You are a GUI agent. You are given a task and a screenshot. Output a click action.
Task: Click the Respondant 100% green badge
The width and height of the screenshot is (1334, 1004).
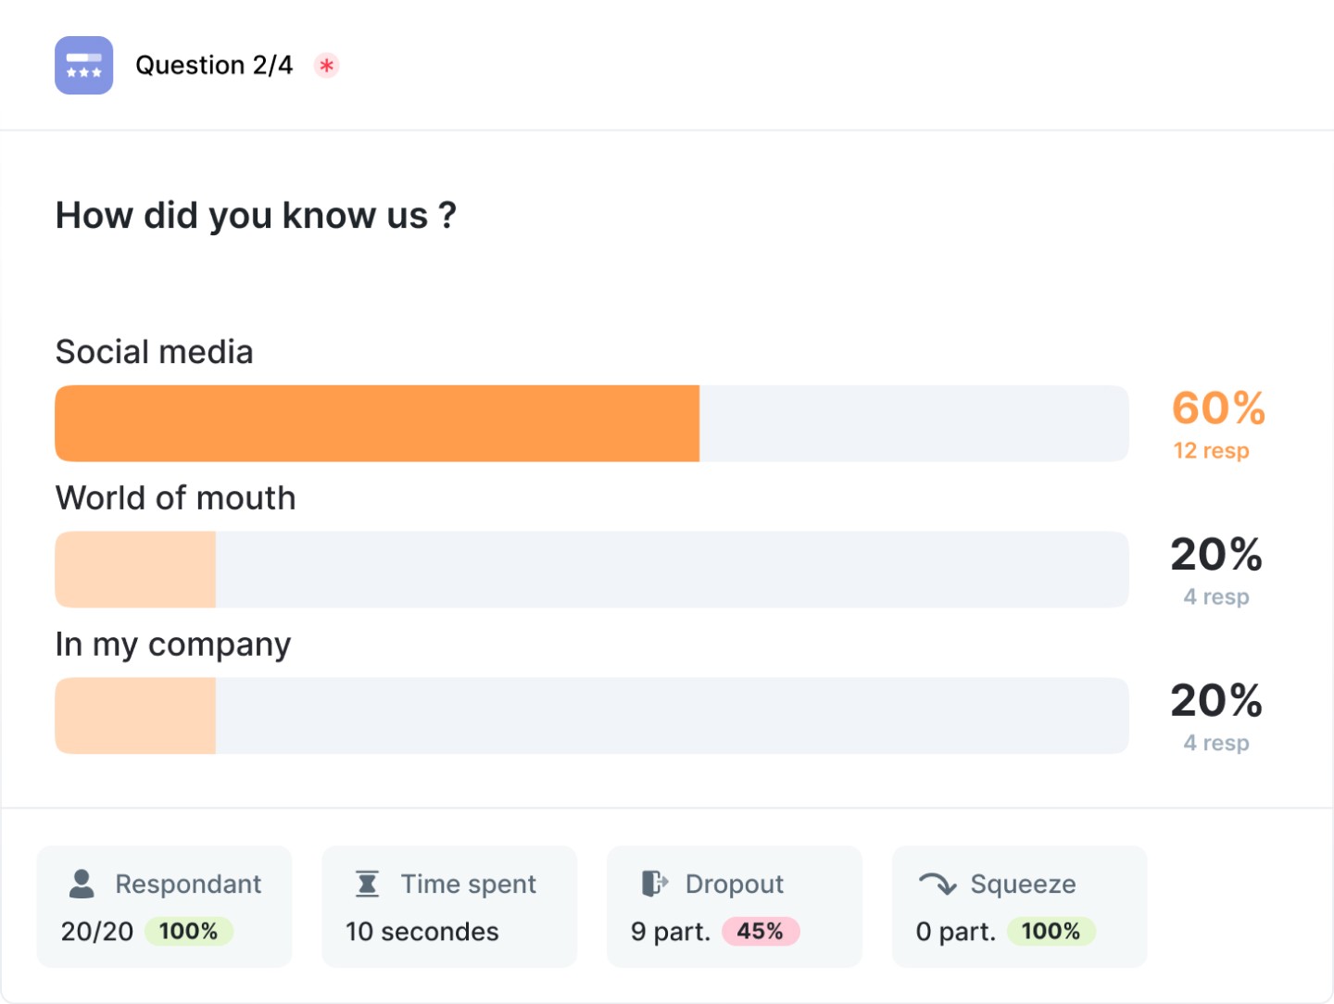click(x=188, y=931)
